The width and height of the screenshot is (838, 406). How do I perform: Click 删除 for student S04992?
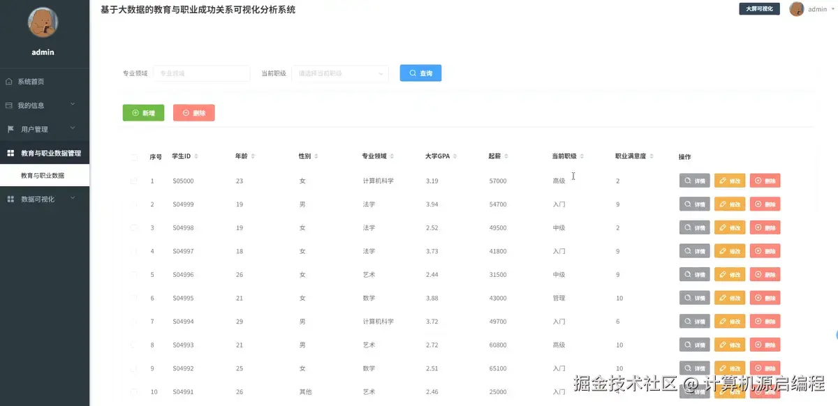[765, 368]
